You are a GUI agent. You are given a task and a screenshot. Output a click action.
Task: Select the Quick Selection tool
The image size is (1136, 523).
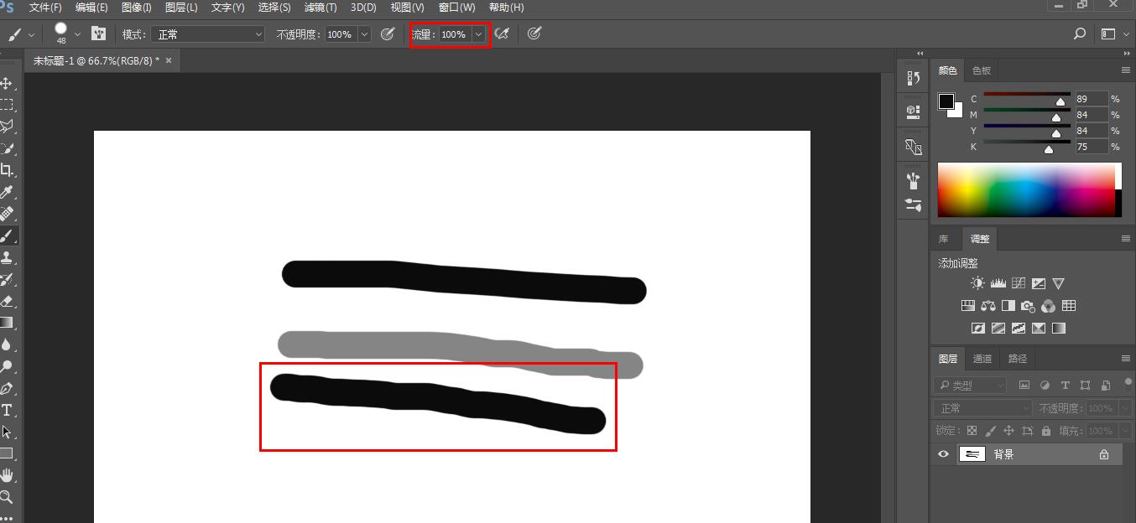coord(7,148)
